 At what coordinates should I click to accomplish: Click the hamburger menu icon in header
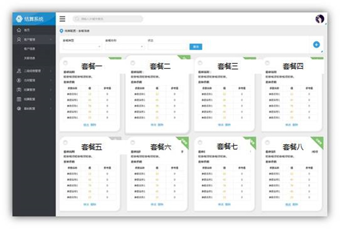click(62, 19)
